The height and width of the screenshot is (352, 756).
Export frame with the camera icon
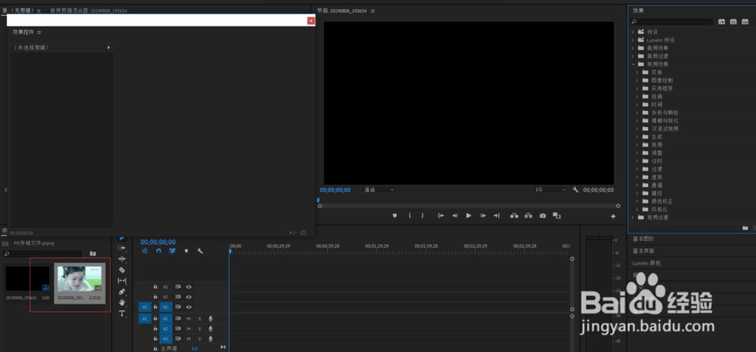542,216
